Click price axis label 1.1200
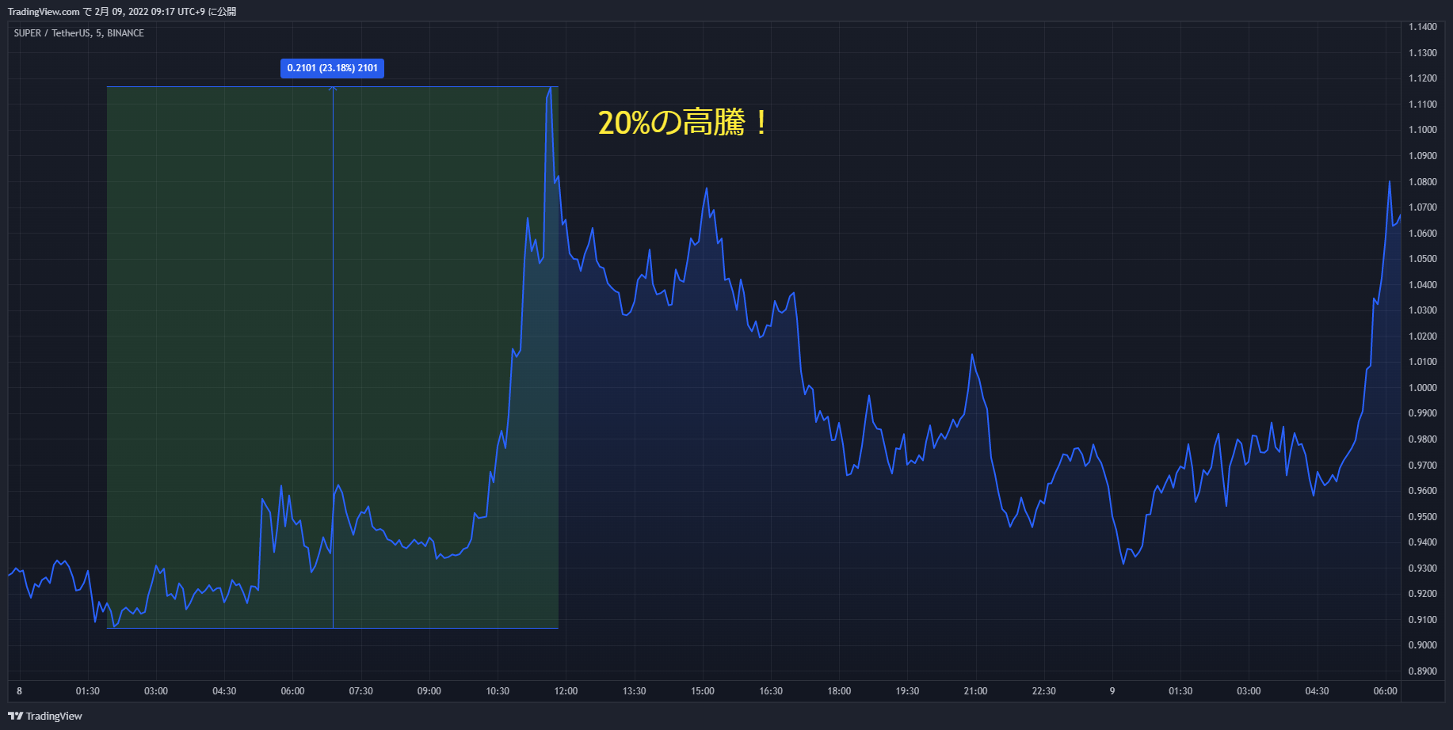 (1423, 78)
